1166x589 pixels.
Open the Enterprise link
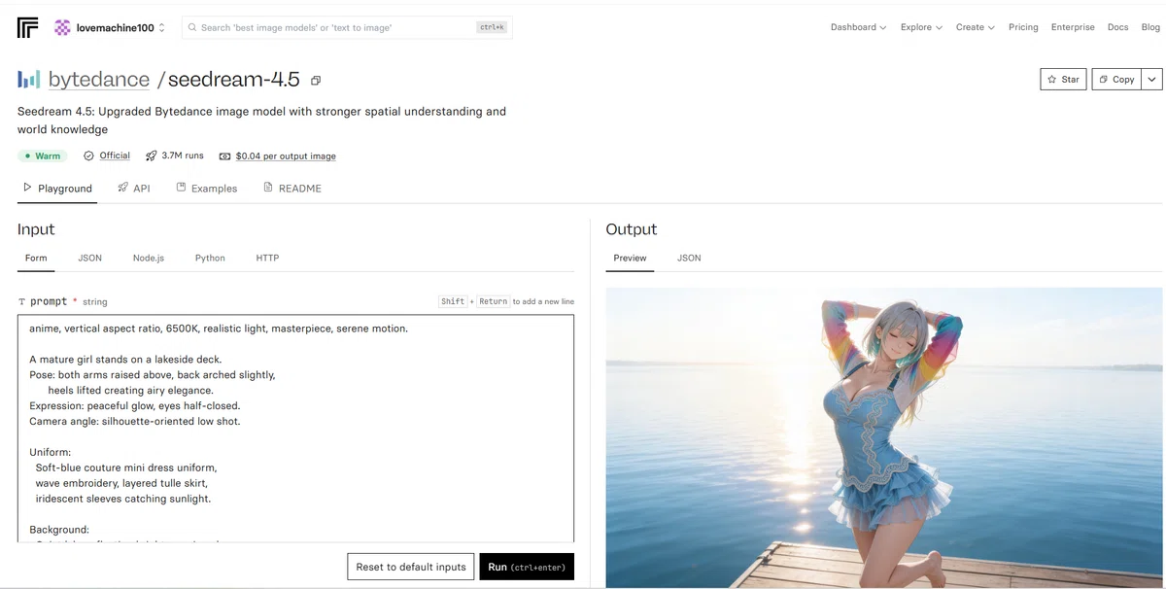tap(1073, 27)
